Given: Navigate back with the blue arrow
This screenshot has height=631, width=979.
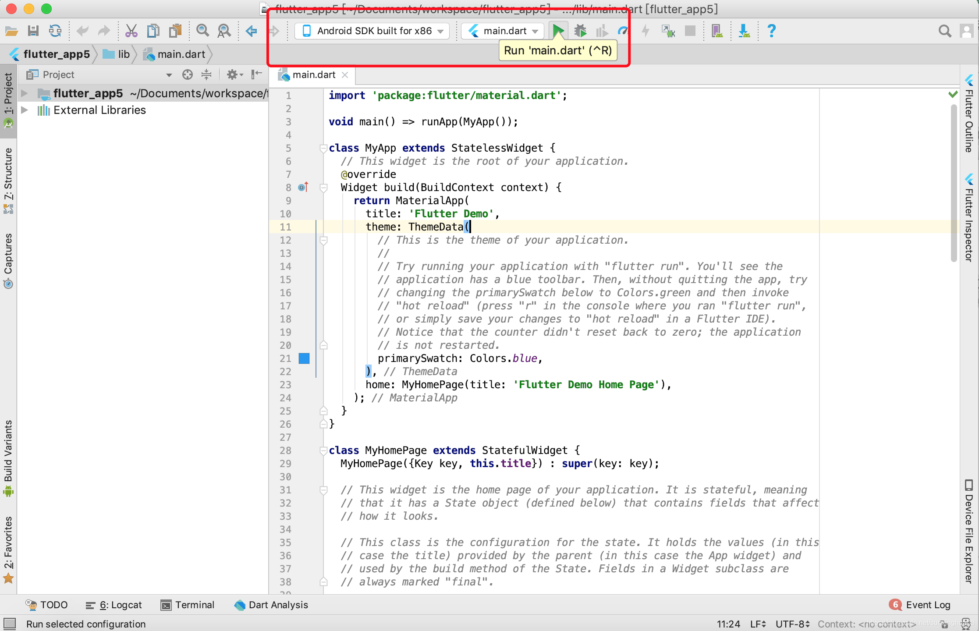Looking at the screenshot, I should (x=251, y=31).
